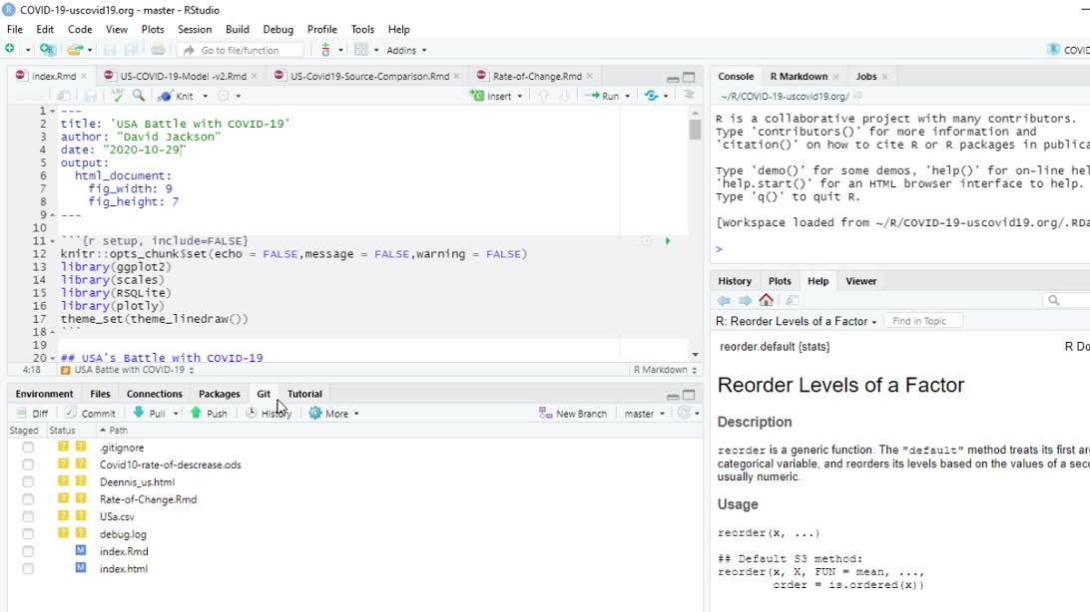The height and width of the screenshot is (612, 1090).
Task: Click the Help home icon
Action: pyautogui.click(x=766, y=300)
